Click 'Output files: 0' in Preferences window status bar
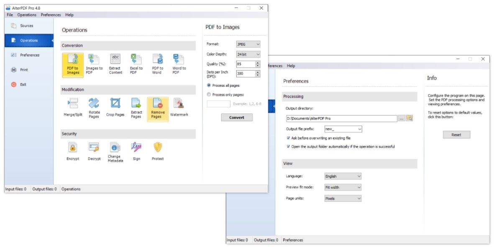This screenshot has height=247, width=494. coord(266,240)
